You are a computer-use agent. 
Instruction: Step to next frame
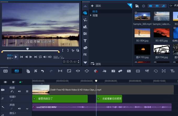31,57
